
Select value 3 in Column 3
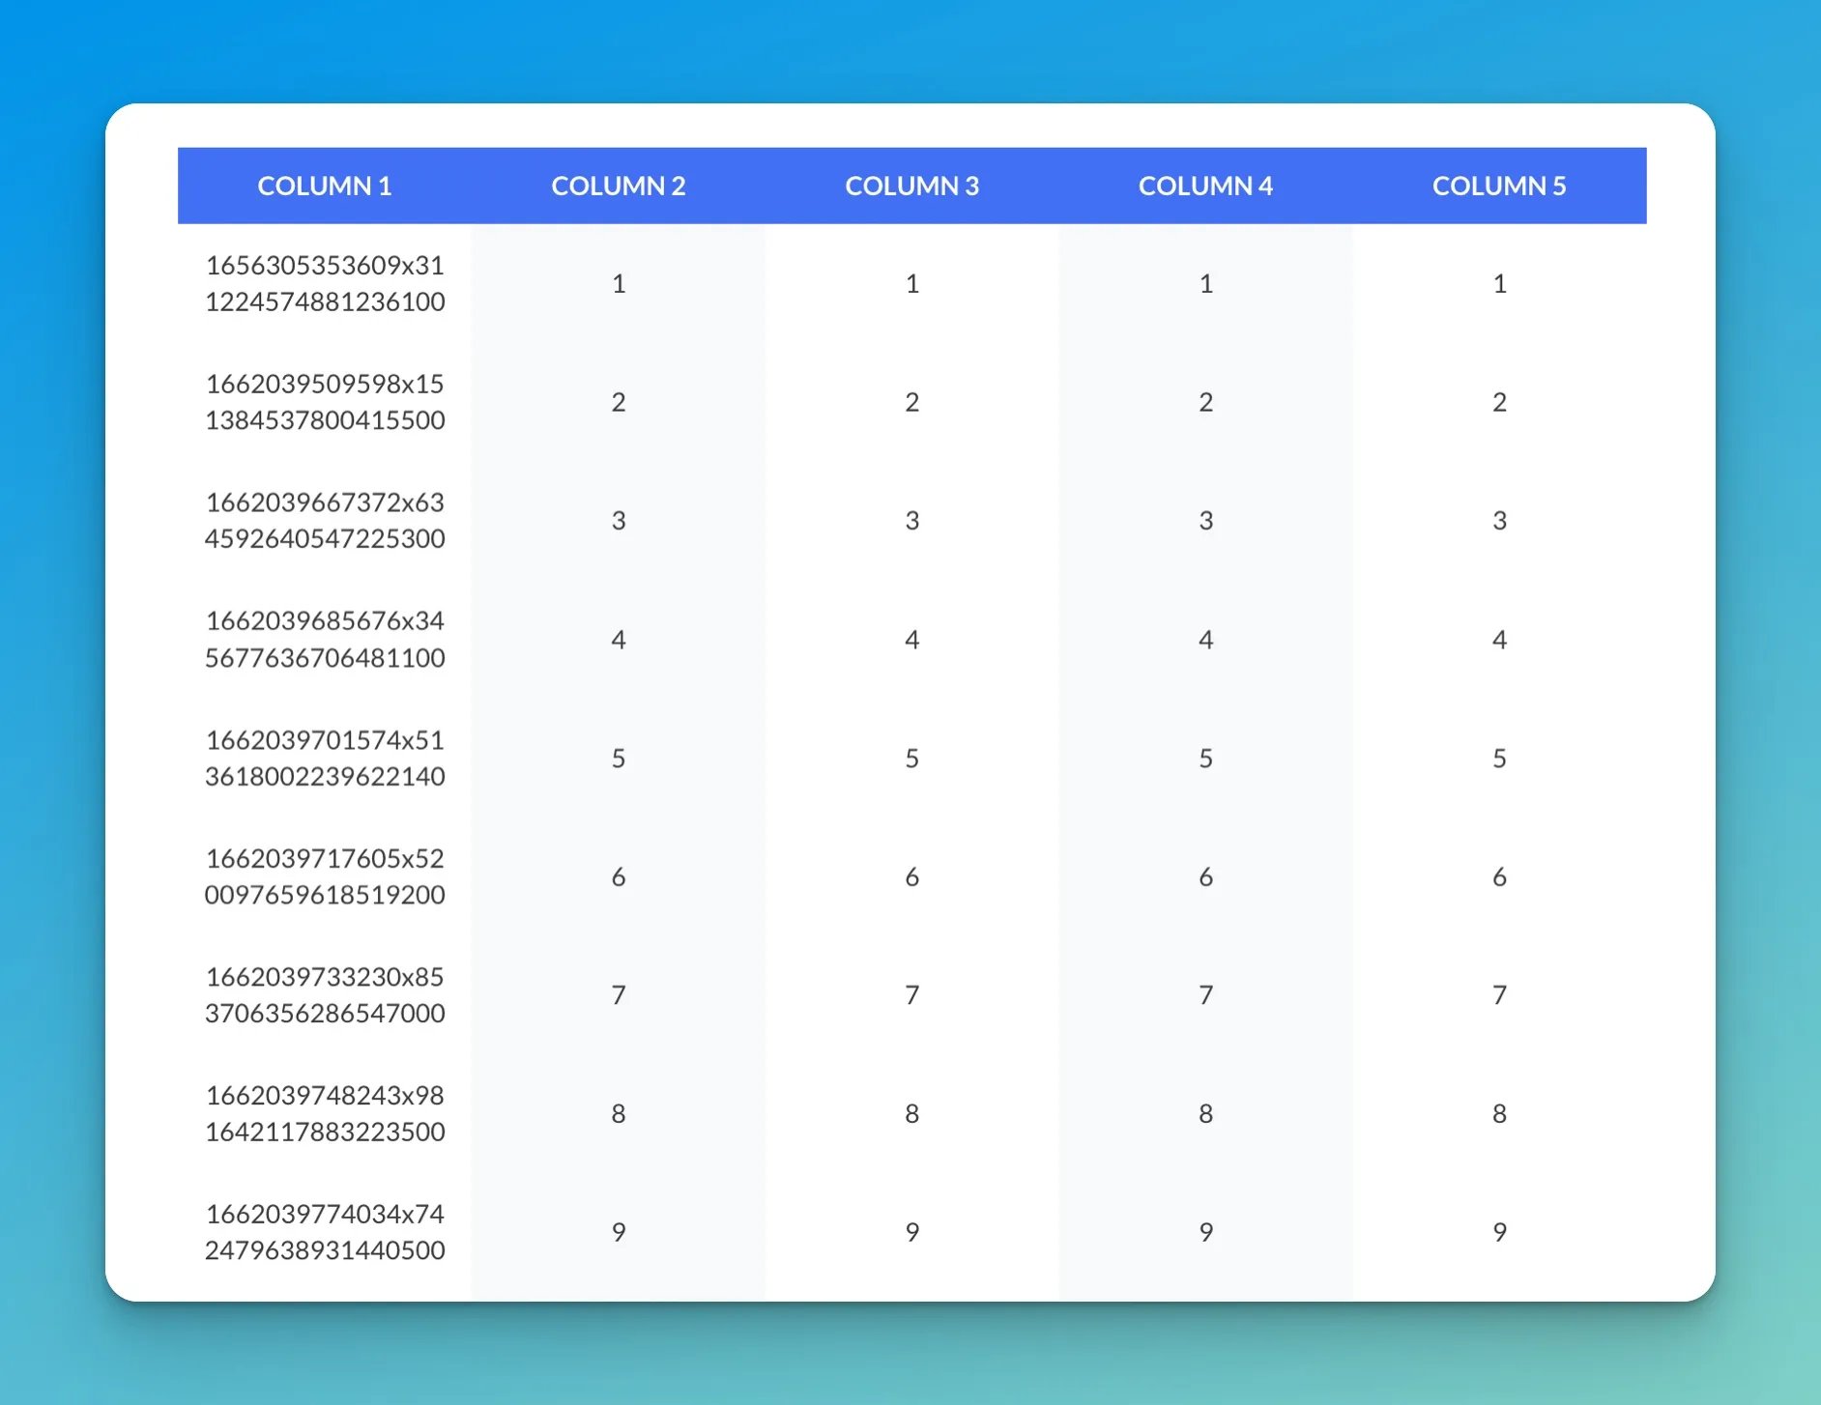(x=911, y=521)
